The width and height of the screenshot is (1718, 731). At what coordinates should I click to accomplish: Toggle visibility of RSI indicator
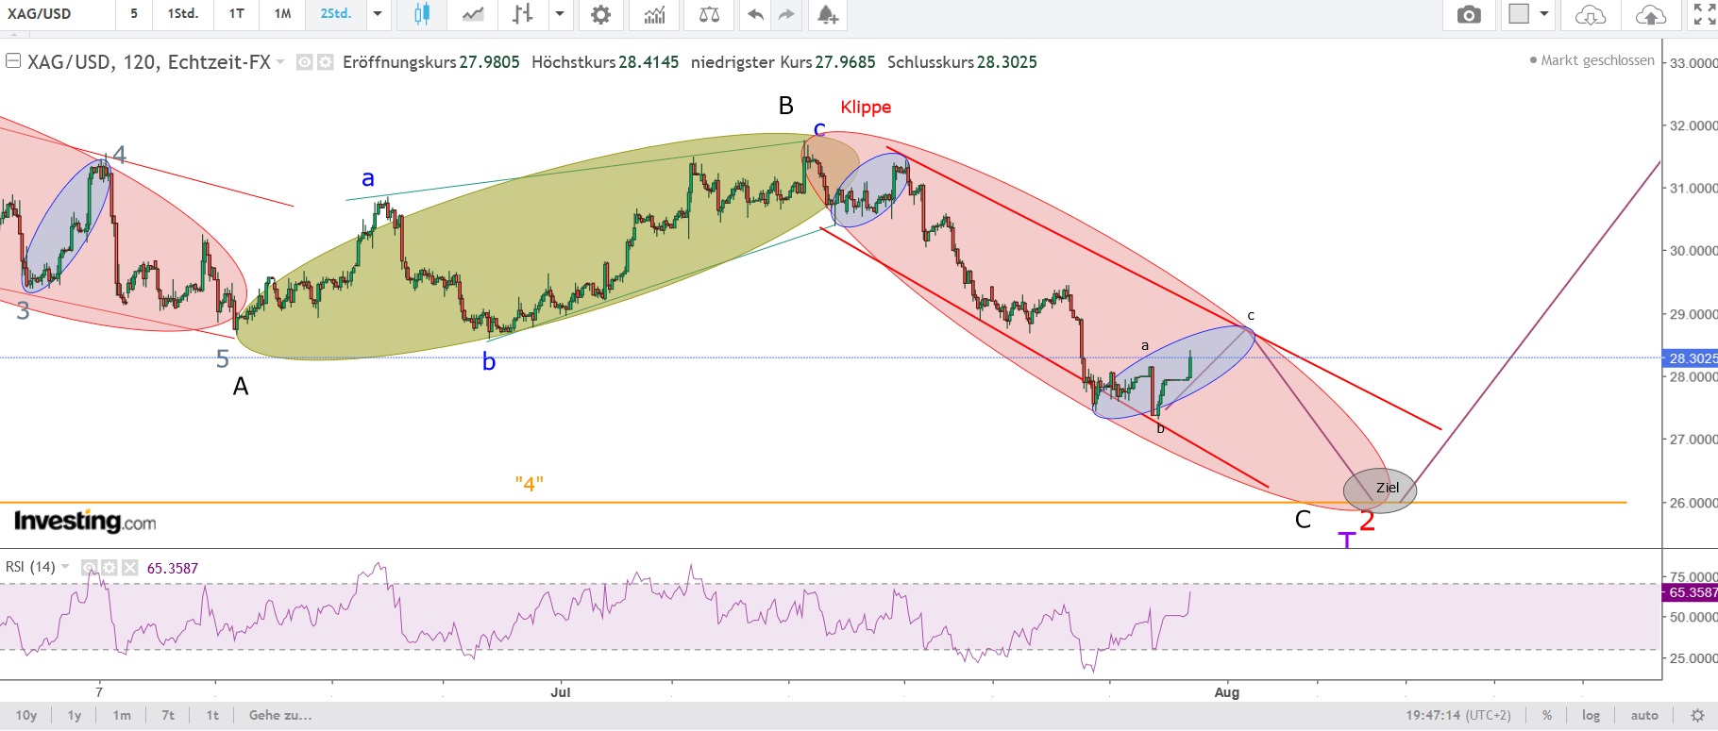[x=90, y=568]
